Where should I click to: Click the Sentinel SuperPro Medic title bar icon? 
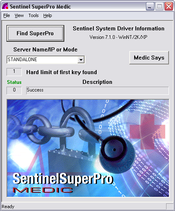click(x=5, y=6)
